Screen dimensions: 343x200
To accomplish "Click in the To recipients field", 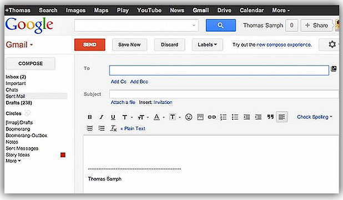I will pos(219,71).
